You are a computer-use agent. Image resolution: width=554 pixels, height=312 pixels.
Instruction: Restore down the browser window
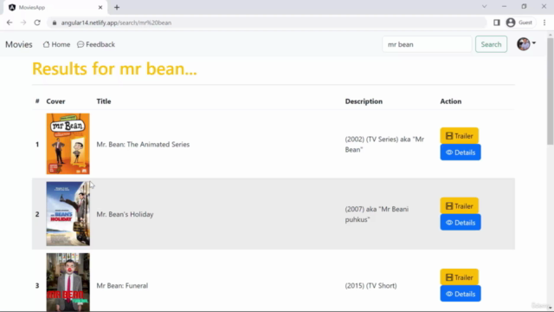[x=524, y=7]
